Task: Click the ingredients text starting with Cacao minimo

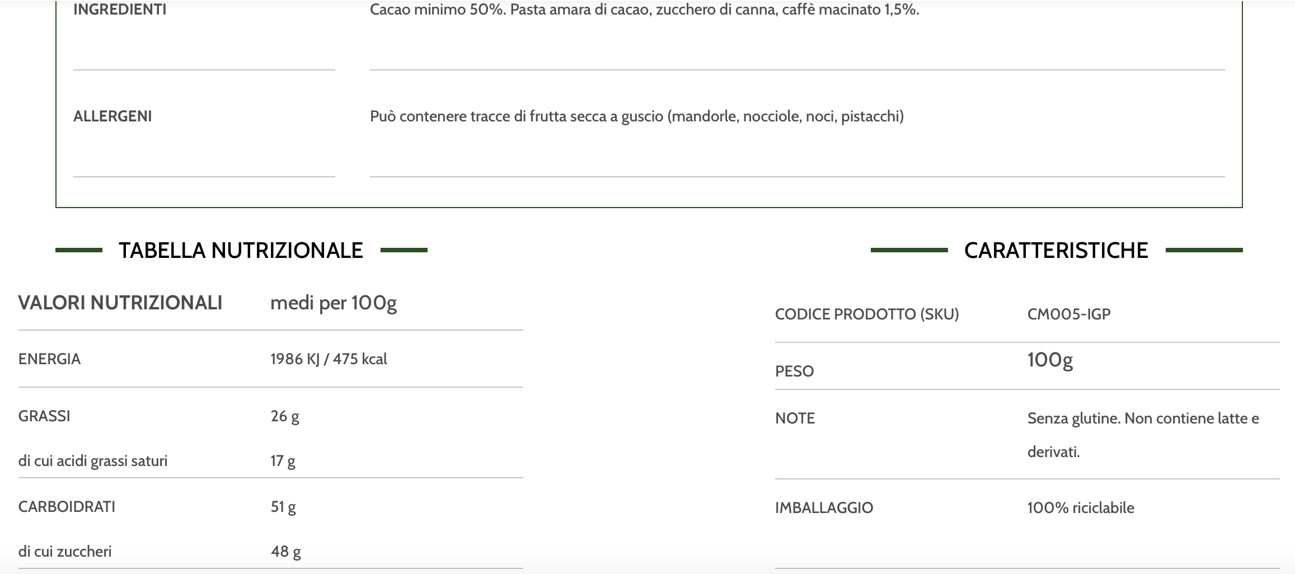Action: point(644,10)
